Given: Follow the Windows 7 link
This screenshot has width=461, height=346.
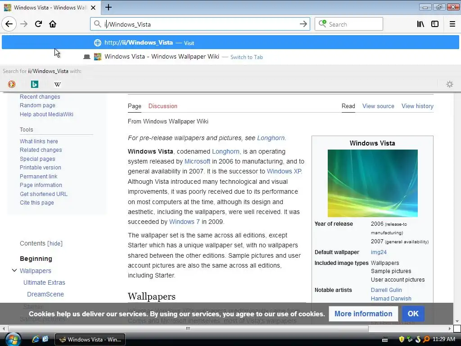Looking at the screenshot, I should coord(184,222).
